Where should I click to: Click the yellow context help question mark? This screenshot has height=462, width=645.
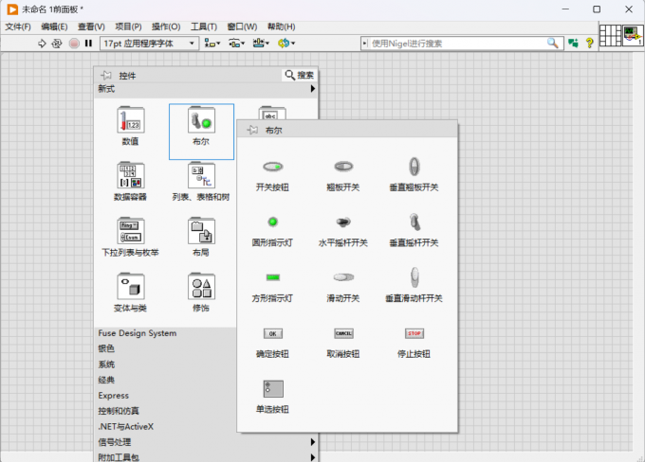click(589, 44)
